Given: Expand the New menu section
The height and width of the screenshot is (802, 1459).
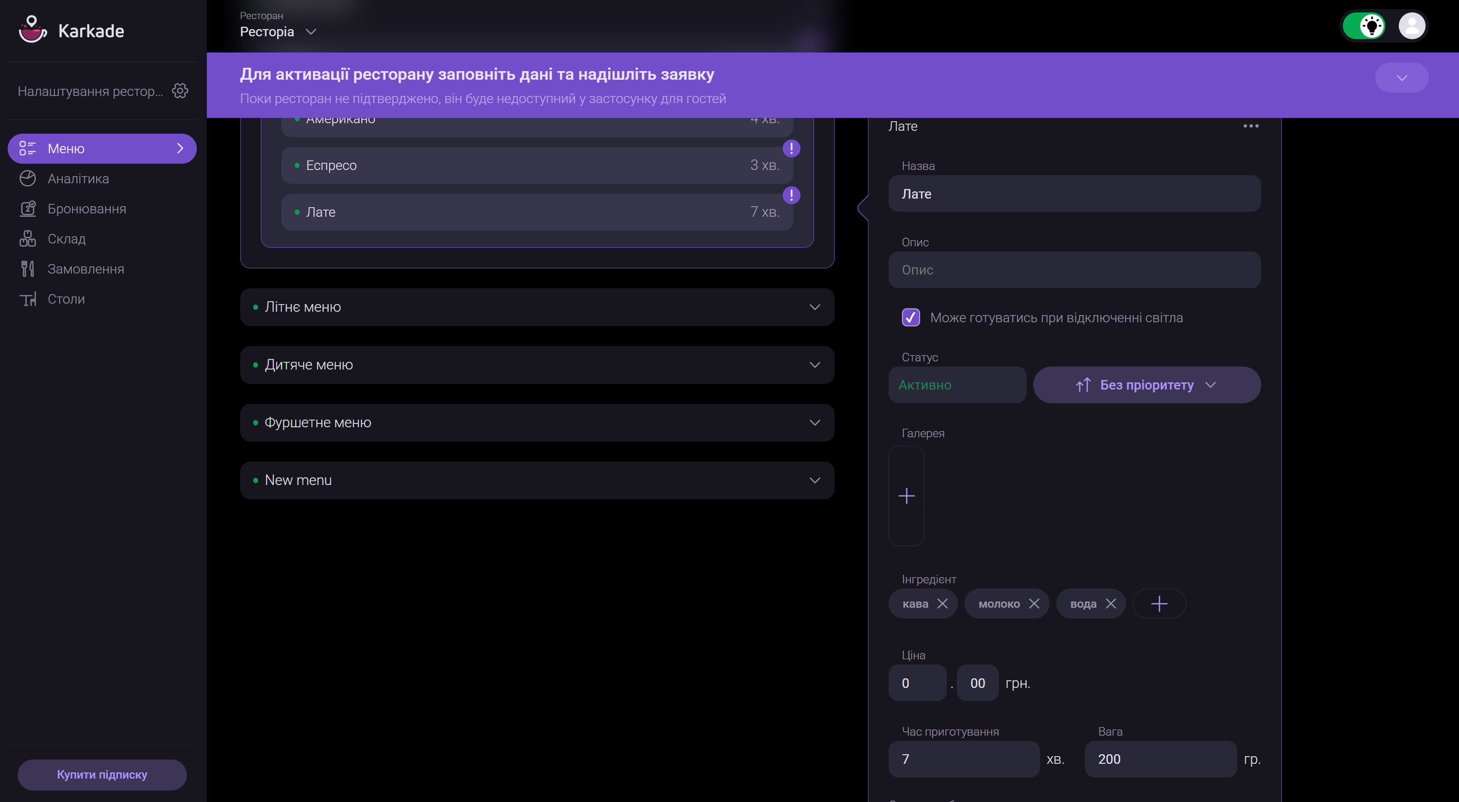Looking at the screenshot, I should coord(537,480).
